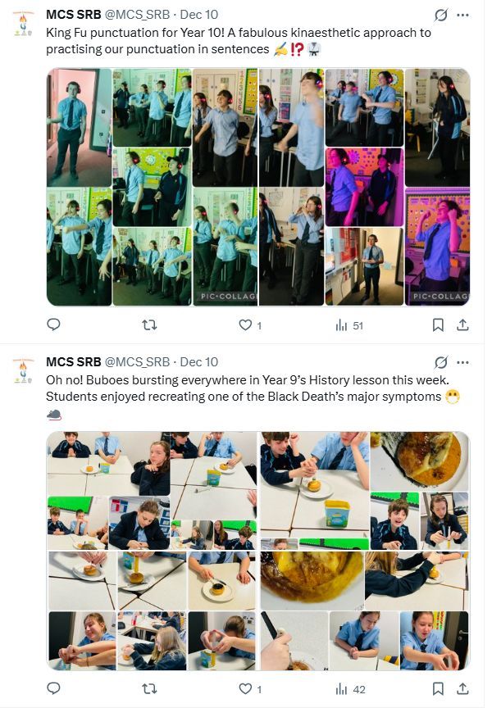Open Grok icon on second tweet
Viewport: 492px width, 708px height.
441,362
